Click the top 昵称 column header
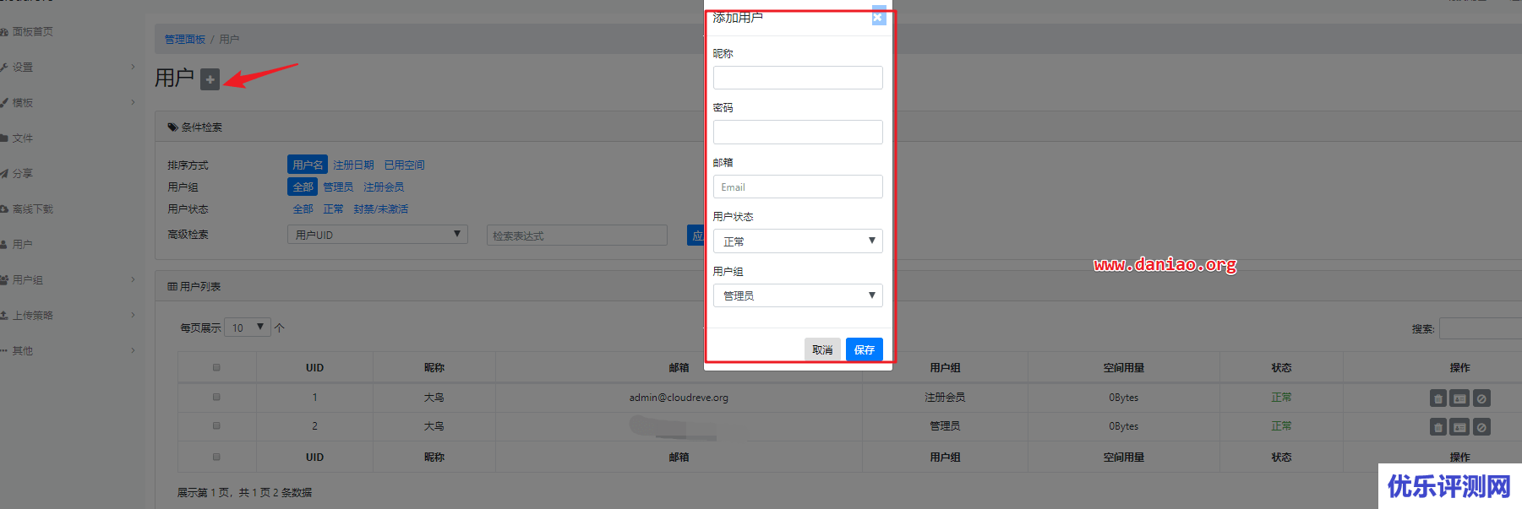Screen dimensions: 1522x509 434,368
